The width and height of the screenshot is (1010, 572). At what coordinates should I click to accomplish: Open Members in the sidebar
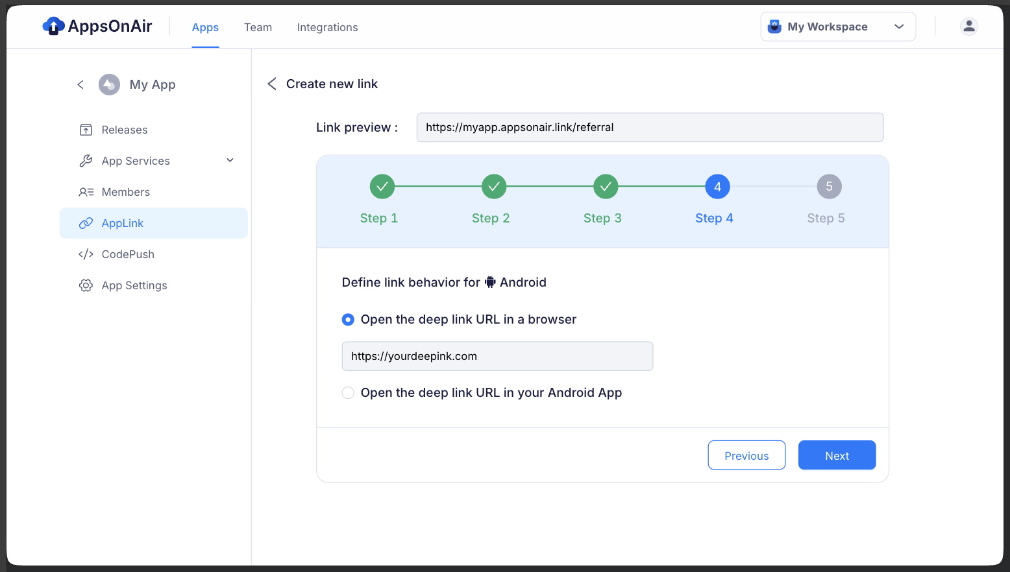(154, 192)
